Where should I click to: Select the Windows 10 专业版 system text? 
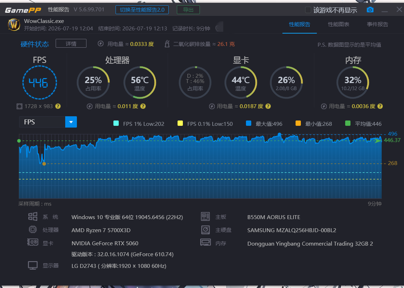click(x=127, y=217)
